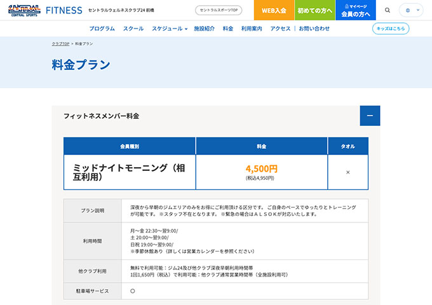Click the Central Sports logo
The width and height of the screenshot is (432, 305).
point(24,10)
